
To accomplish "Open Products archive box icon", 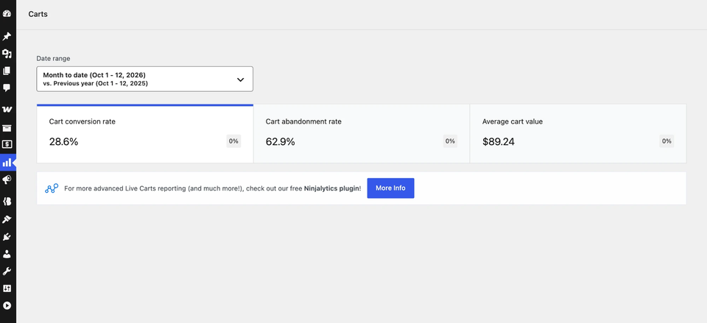I will tap(7, 128).
